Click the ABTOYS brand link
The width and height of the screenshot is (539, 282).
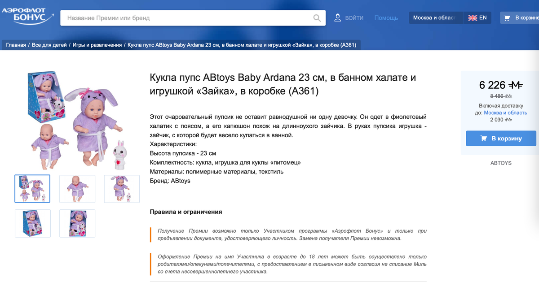[501, 163]
